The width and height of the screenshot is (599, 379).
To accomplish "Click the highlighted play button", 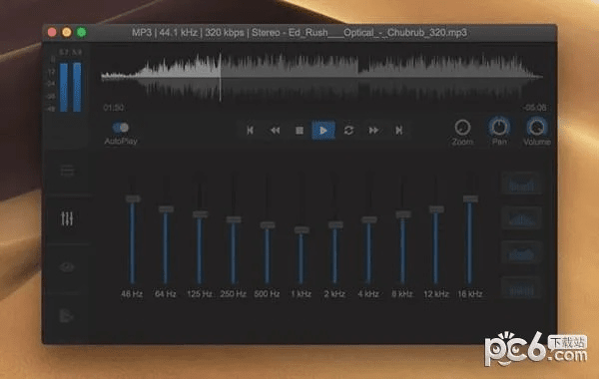I will point(323,131).
